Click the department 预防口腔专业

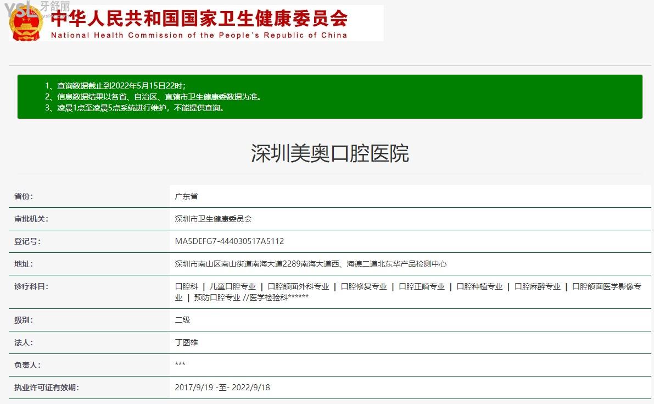pyautogui.click(x=217, y=297)
